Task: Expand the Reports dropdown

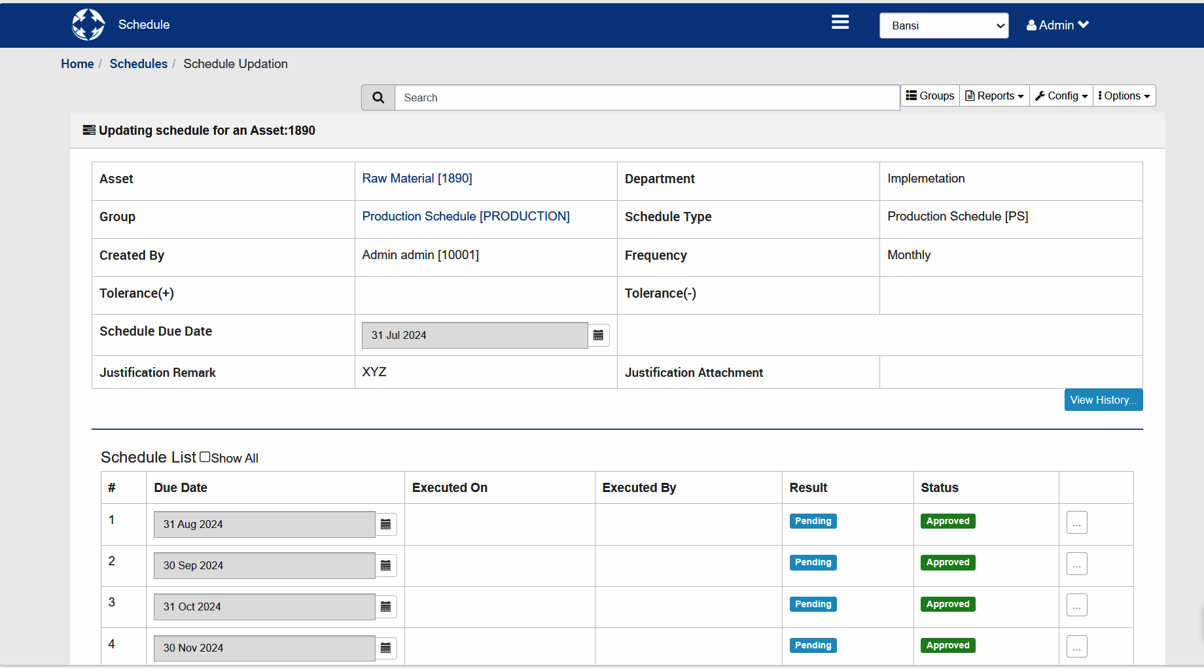Action: tap(993, 96)
